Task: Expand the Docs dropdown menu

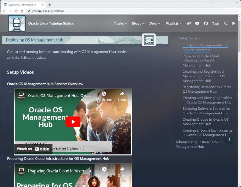Action: coord(155,23)
